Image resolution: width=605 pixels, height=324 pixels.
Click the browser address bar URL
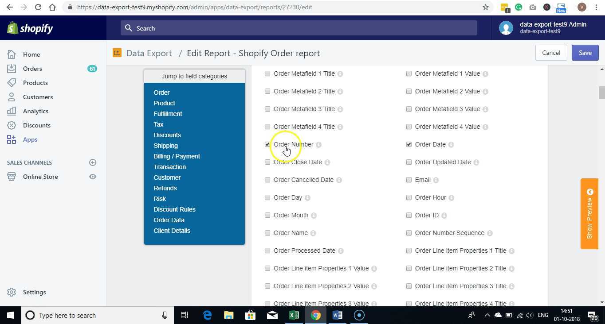[194, 7]
